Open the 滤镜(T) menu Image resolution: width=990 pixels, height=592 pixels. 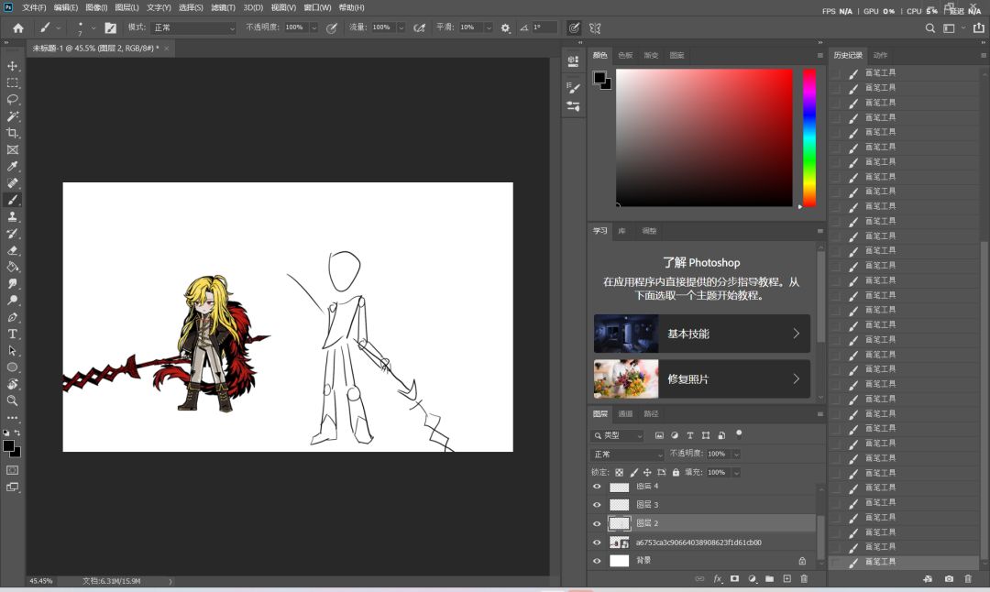pos(223,7)
